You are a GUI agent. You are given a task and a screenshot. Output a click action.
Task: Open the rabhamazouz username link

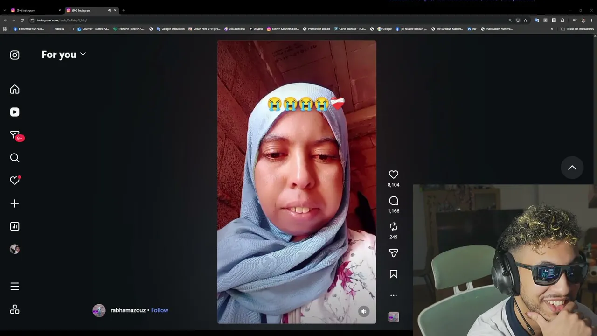point(128,310)
